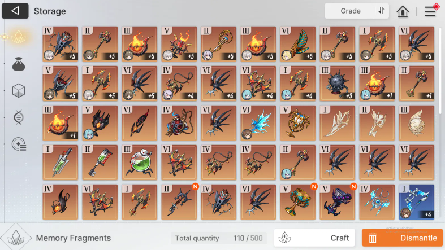Select the grade V golden lantern trophy item
The width and height of the screenshot is (445, 250).
(298, 123)
